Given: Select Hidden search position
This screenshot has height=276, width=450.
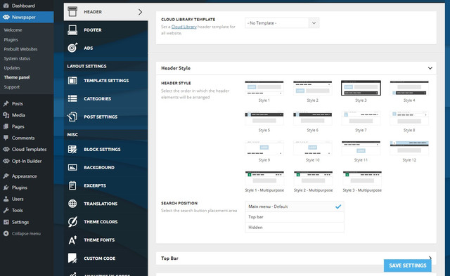Looking at the screenshot, I should [295, 228].
